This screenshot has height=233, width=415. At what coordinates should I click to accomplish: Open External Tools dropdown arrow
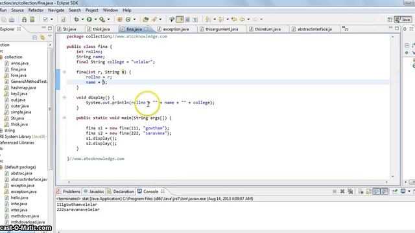click(x=108, y=19)
